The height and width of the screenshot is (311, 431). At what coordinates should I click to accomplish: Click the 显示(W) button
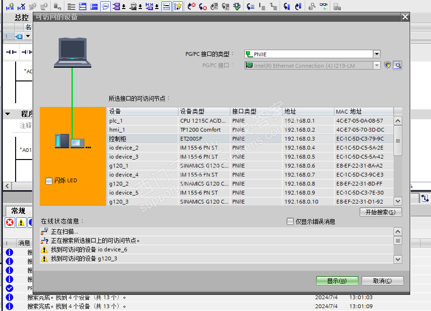(x=337, y=281)
